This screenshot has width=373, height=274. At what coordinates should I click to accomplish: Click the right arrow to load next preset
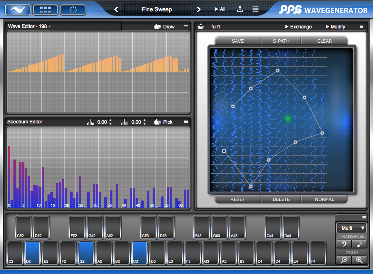coord(198,9)
